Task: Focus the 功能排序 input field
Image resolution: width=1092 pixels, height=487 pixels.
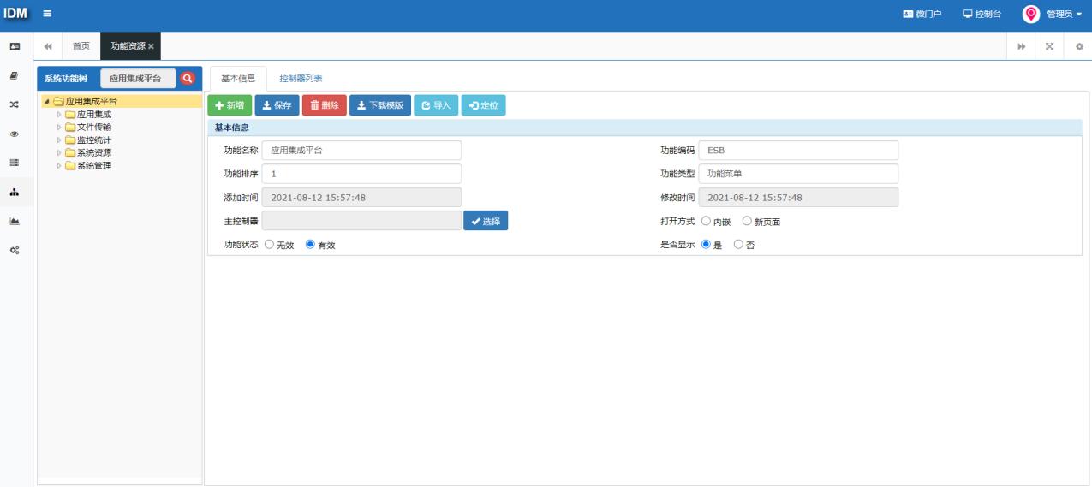Action: pos(361,174)
